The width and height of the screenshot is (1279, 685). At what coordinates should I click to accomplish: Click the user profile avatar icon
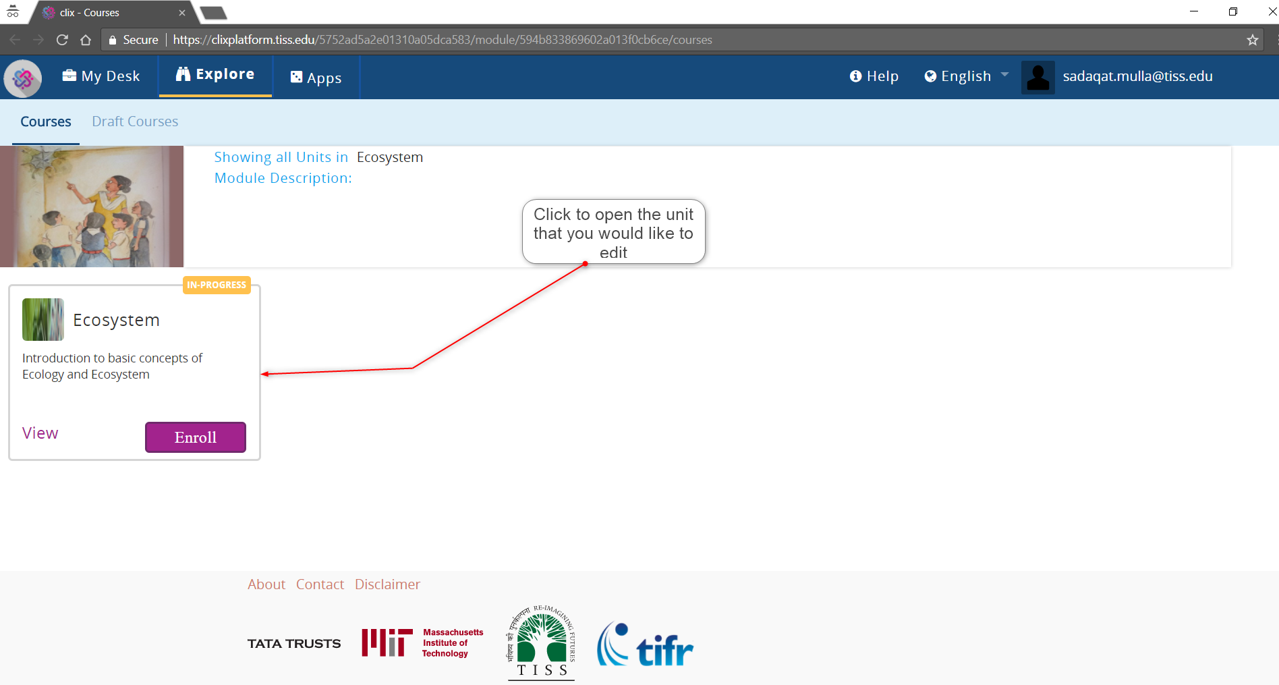point(1038,78)
